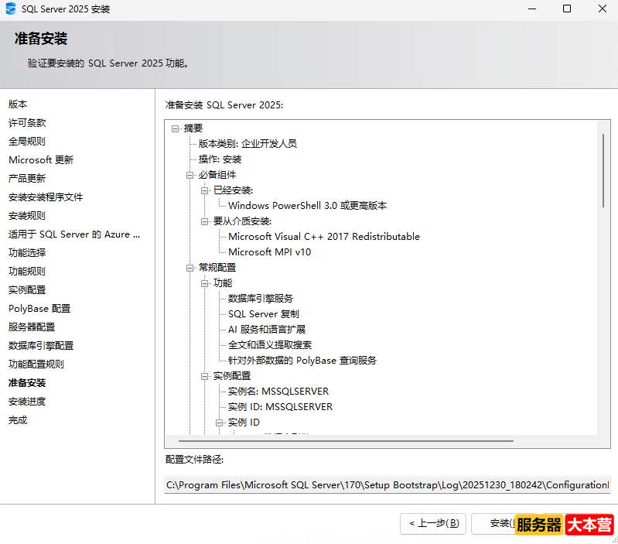This screenshot has width=618, height=544.
Task: Select the 实例 ID: MSSQLSERVER row
Action: [280, 407]
